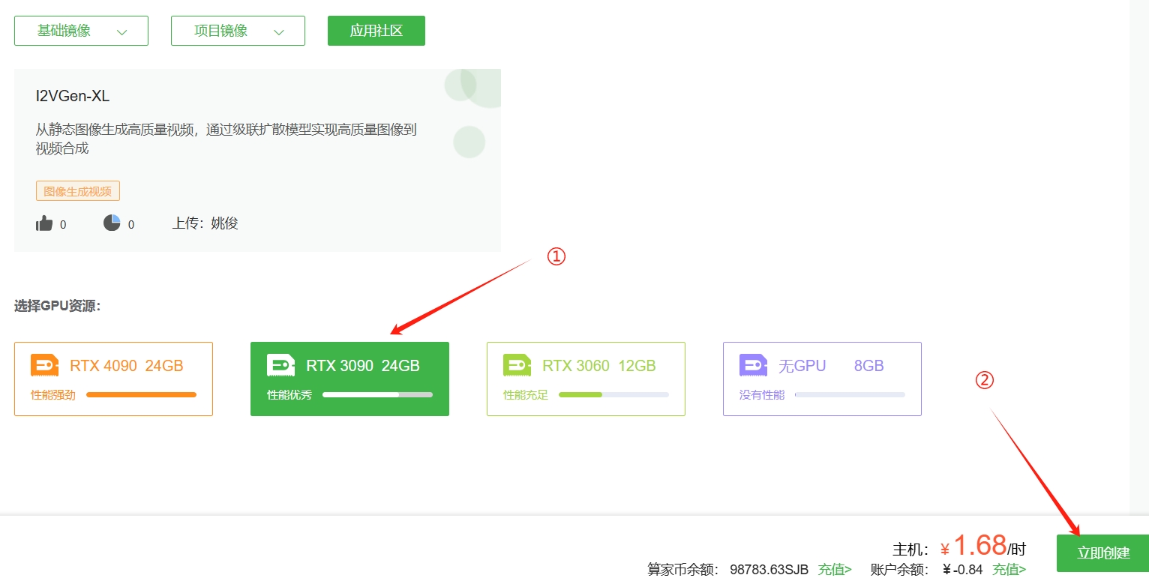This screenshot has width=1149, height=584.
Task: Click the thumbs-up like icon
Action: 44,223
